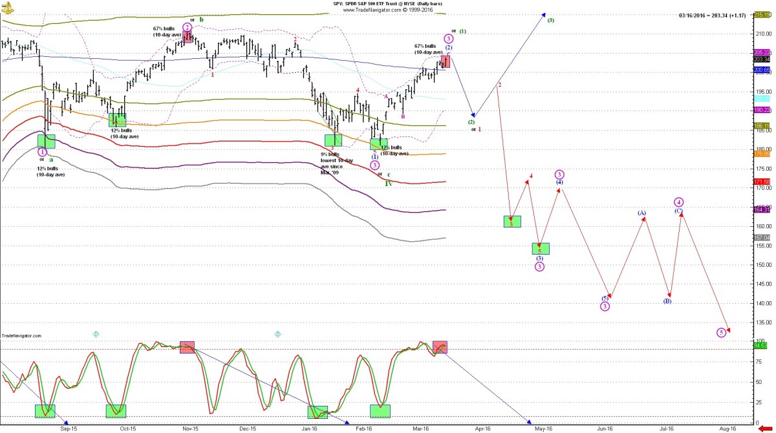Click the oscillator 75 axis label
The image size is (776, 433).
[x=758, y=361]
